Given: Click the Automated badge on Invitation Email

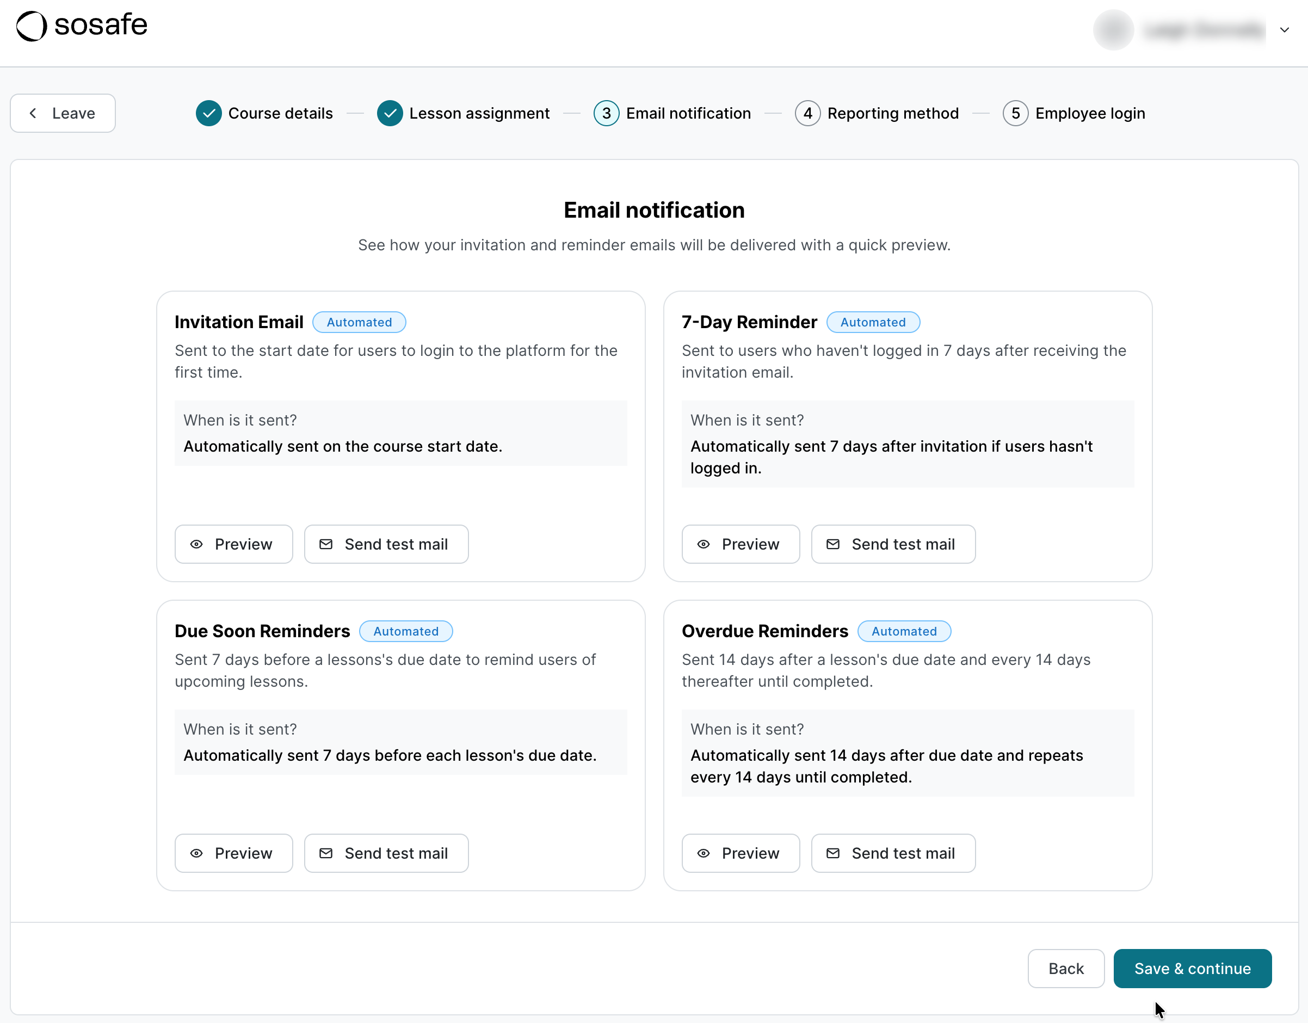Looking at the screenshot, I should coord(359,322).
